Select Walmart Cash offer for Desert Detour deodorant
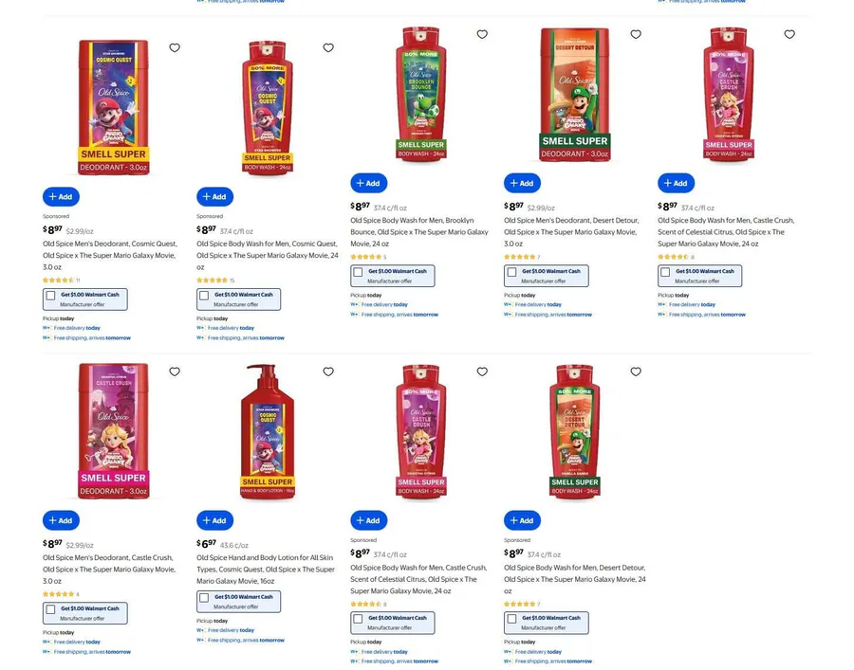The image size is (854, 670). [x=512, y=273]
